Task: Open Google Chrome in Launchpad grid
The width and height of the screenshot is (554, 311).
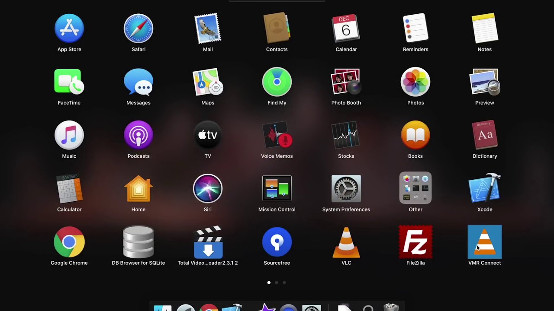Action: point(69,242)
